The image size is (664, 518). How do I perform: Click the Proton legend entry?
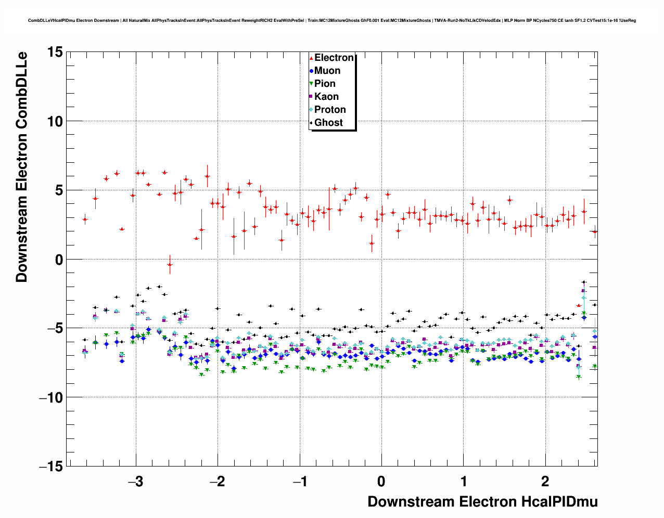328,110
